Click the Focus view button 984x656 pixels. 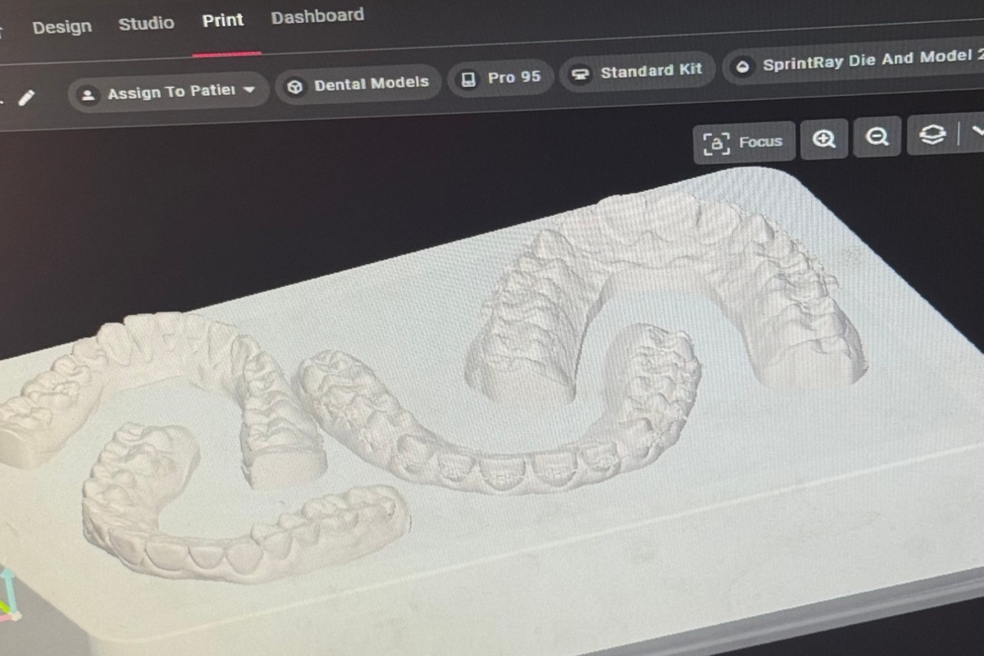pos(745,142)
